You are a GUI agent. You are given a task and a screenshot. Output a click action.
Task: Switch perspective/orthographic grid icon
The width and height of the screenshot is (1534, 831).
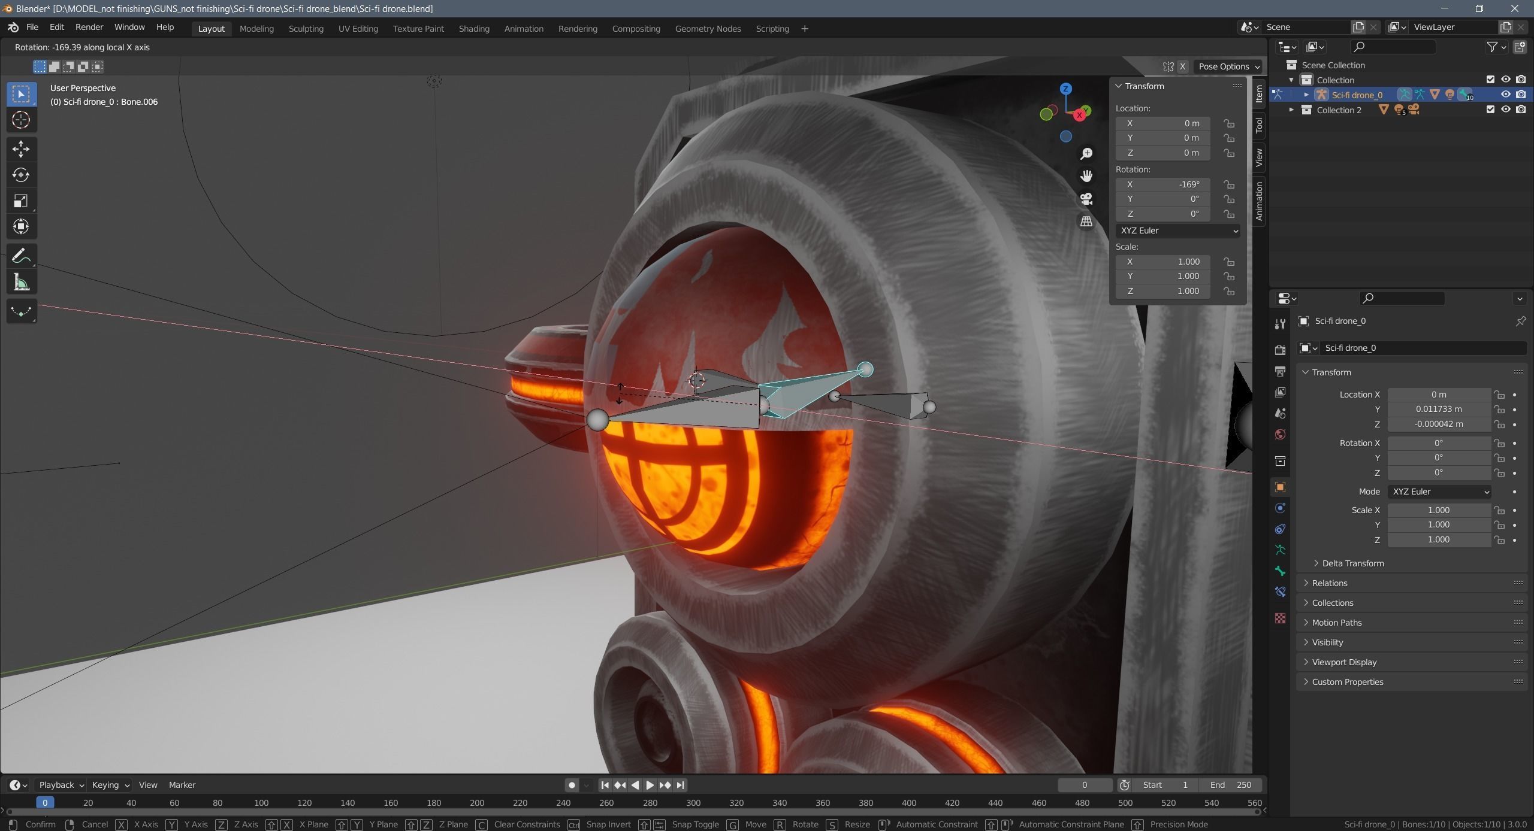tap(1086, 222)
